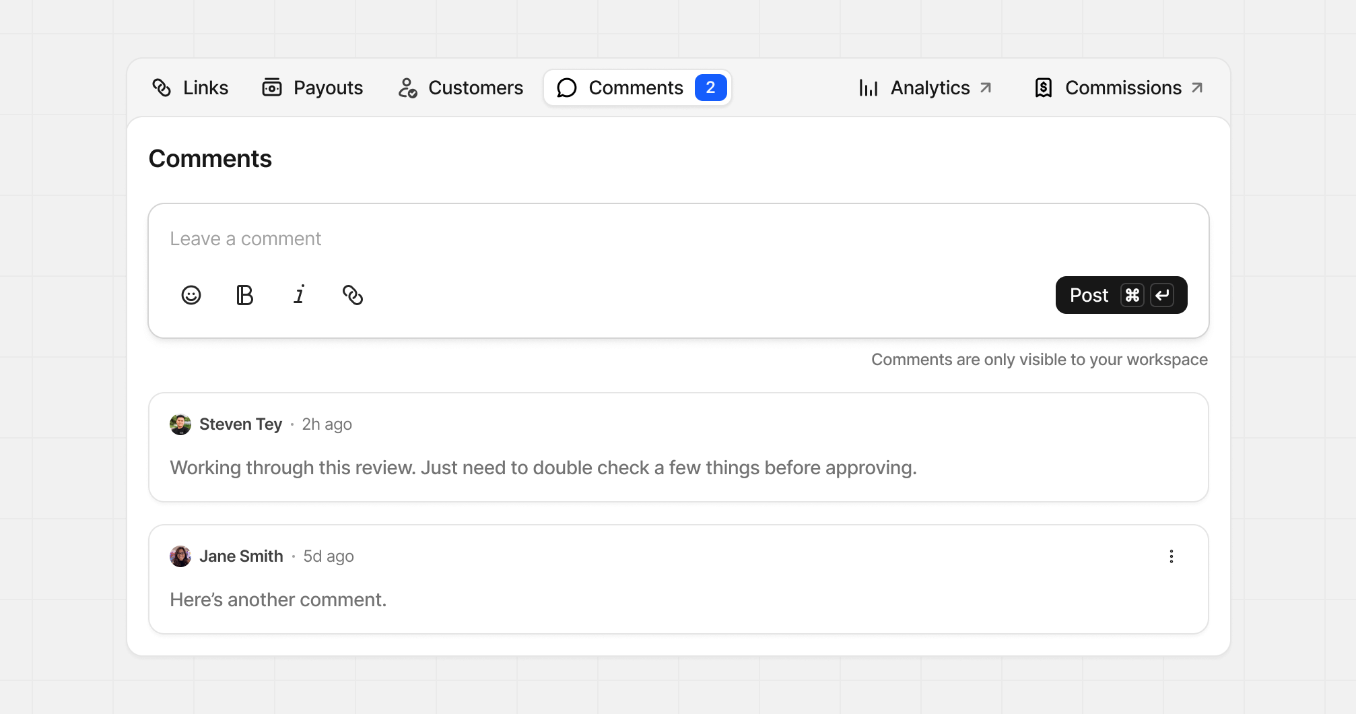Insert a link via link icon
This screenshot has height=714, width=1356.
[353, 295]
